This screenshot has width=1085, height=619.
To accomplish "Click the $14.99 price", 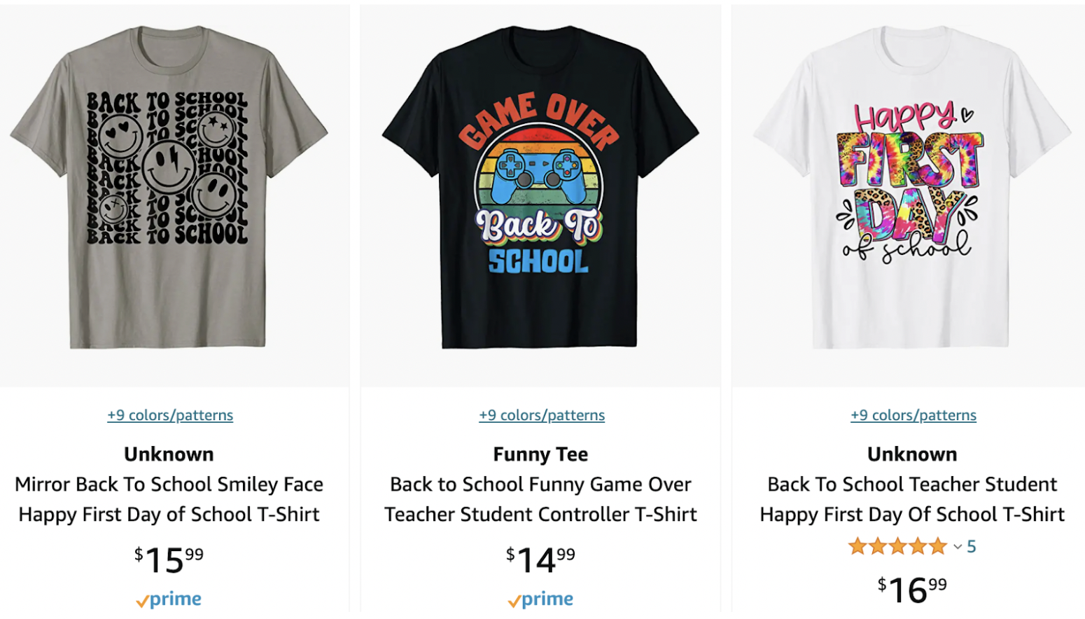I will (x=540, y=560).
